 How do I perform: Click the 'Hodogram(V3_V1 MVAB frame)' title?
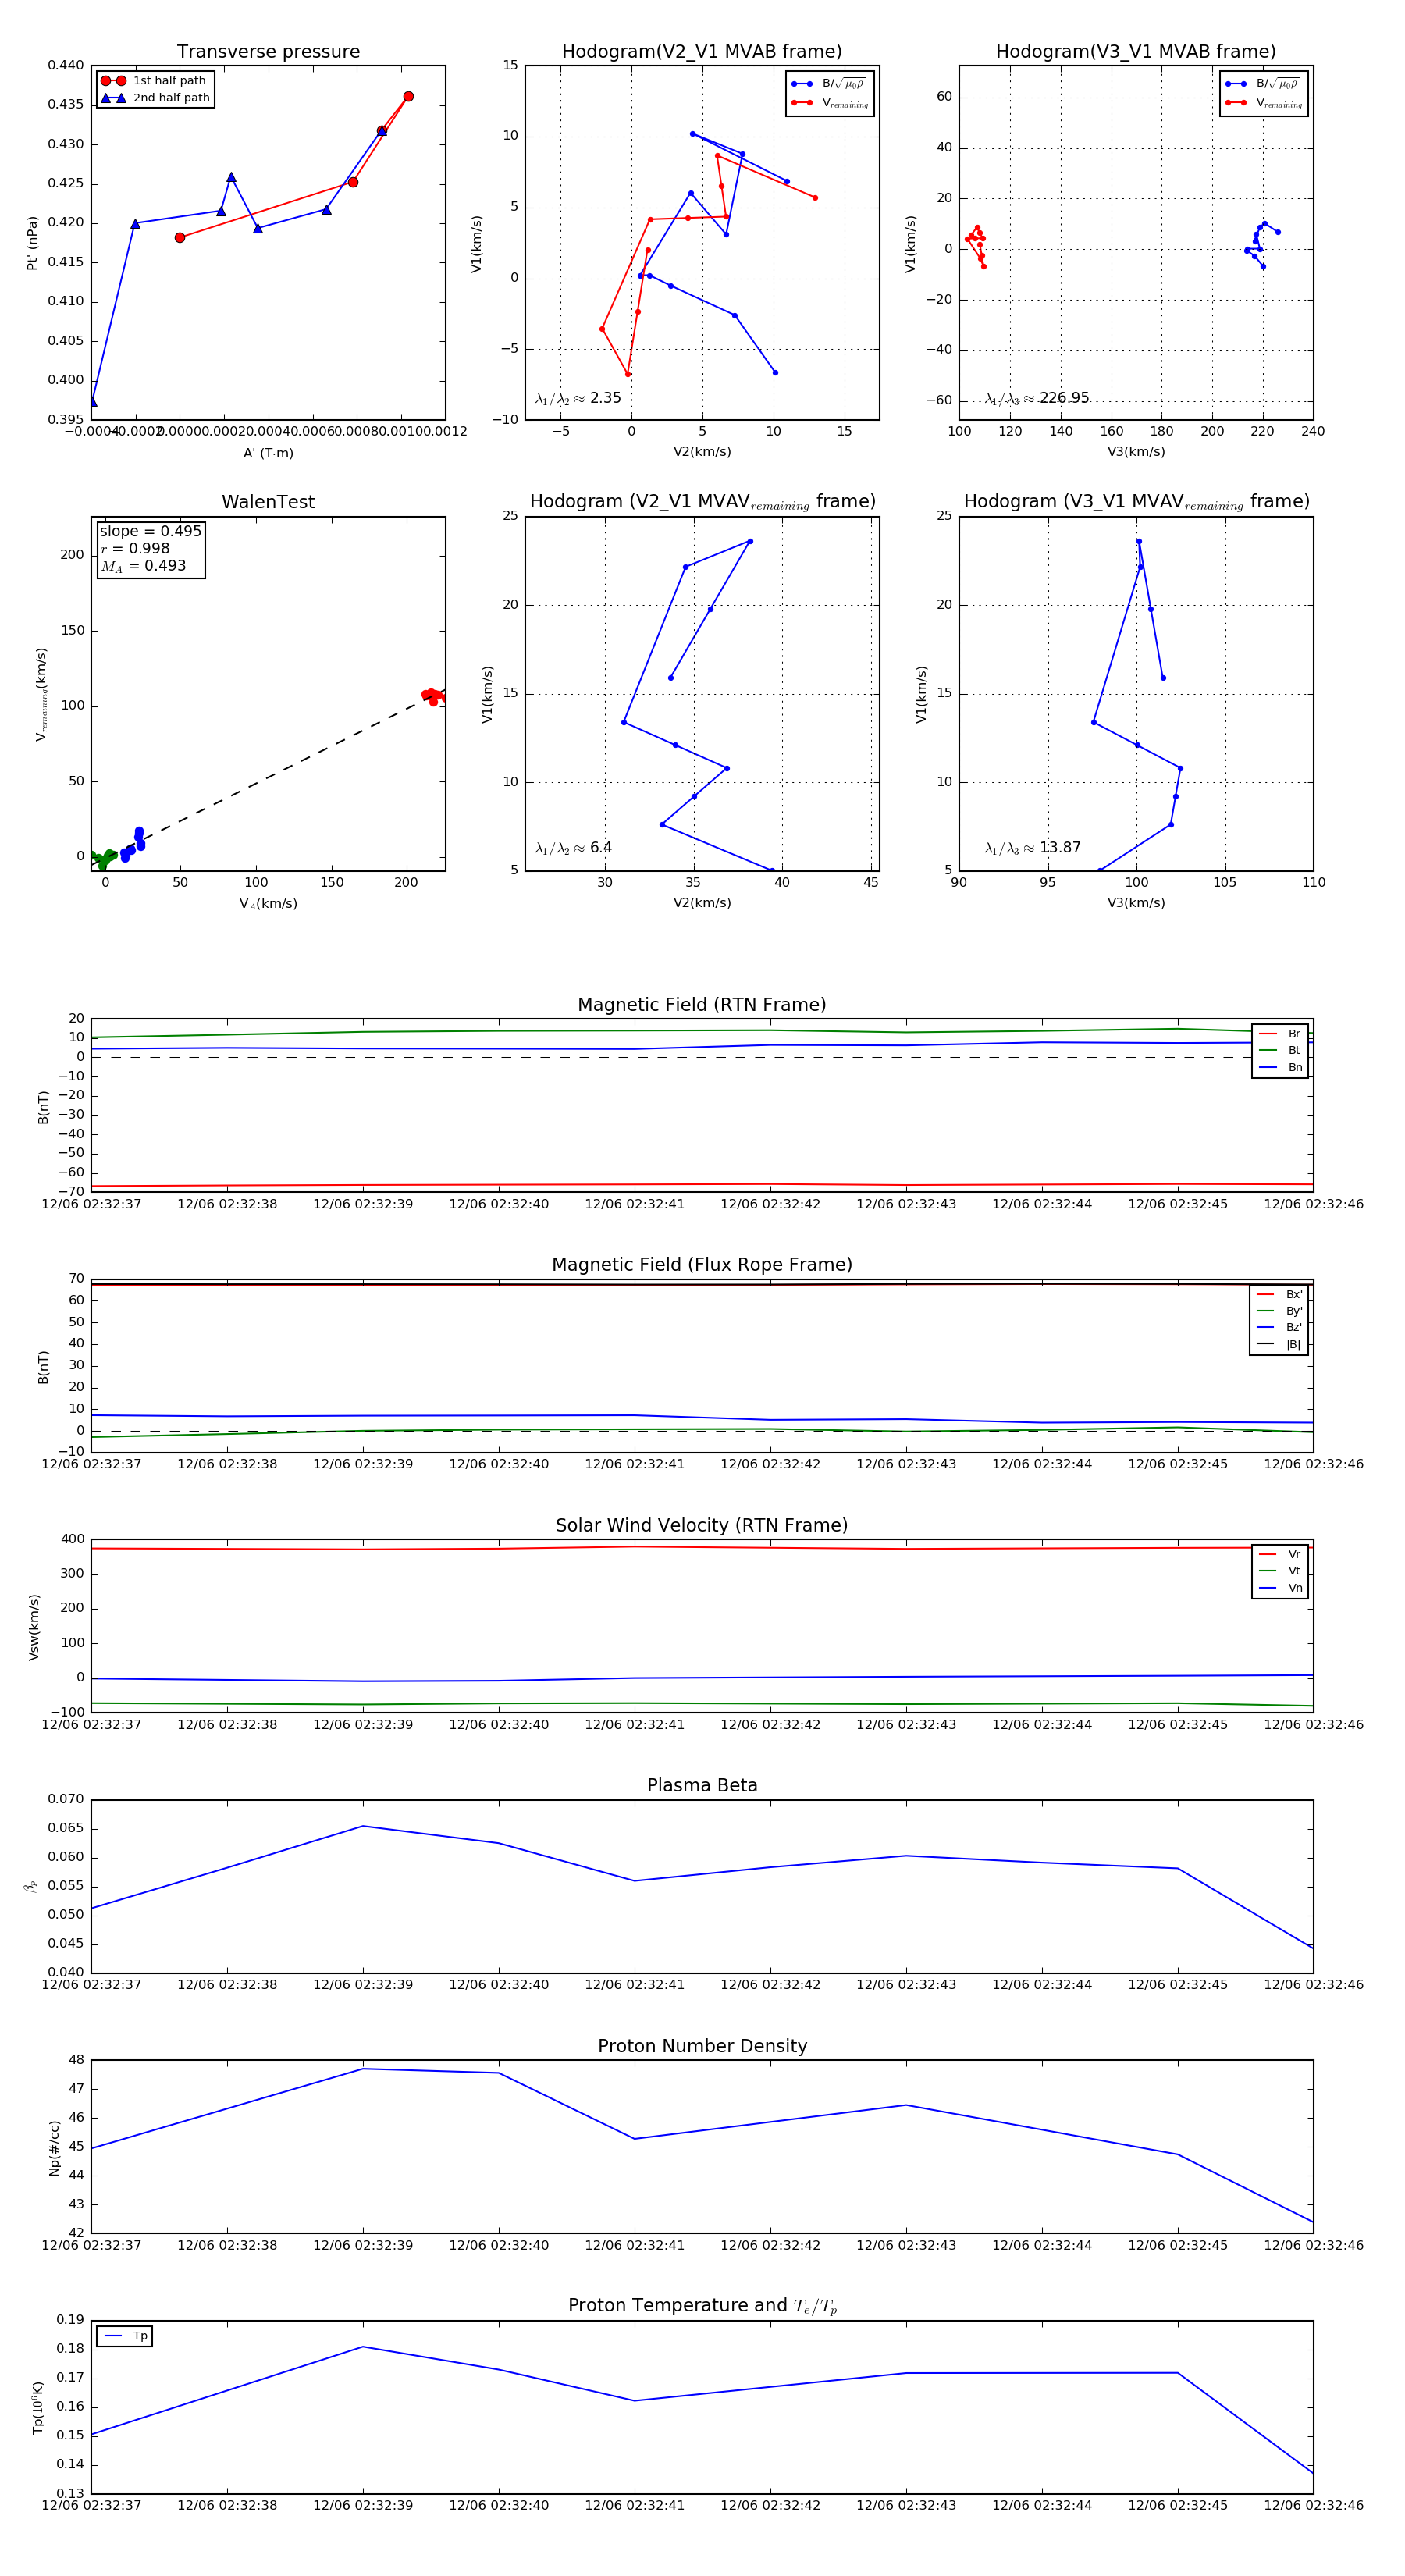[1136, 52]
